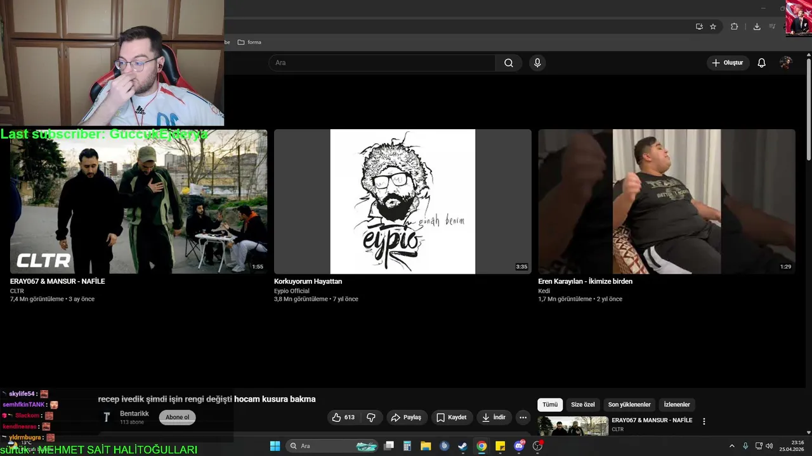The width and height of the screenshot is (812, 456).
Task: Open the OBS recording icon in taskbar
Action: point(538,446)
